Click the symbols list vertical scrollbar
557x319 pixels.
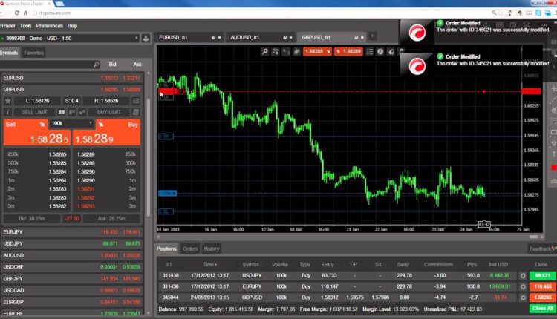click(x=148, y=156)
